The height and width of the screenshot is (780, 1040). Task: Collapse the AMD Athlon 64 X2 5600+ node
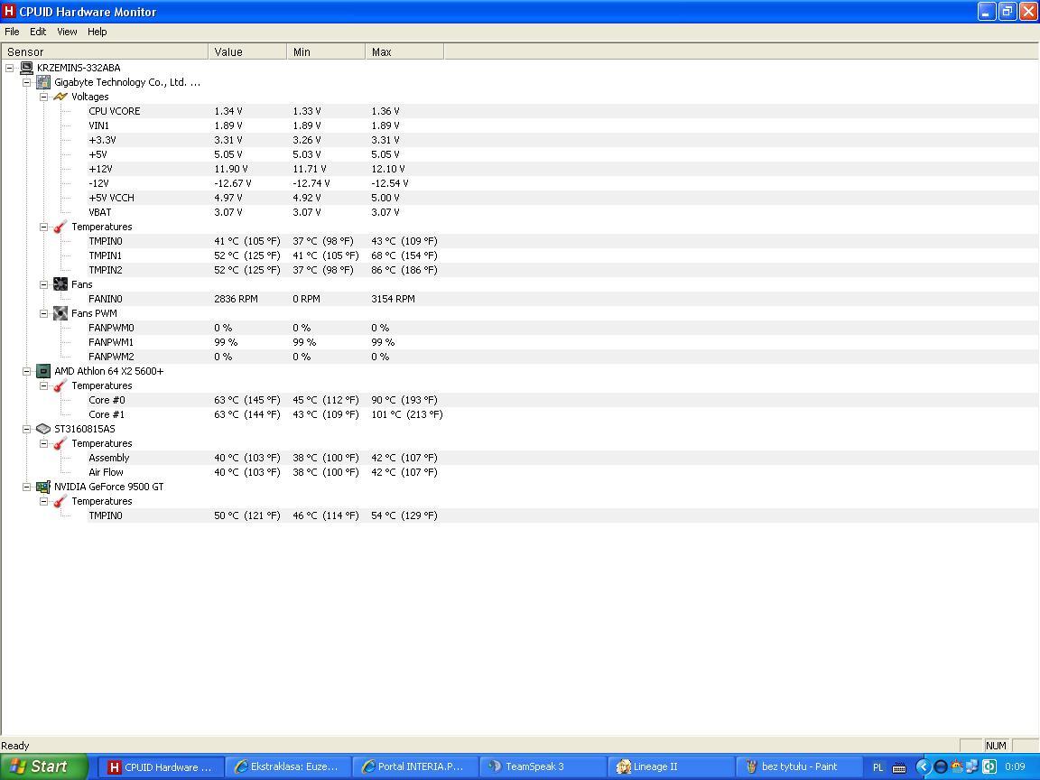[x=26, y=371]
